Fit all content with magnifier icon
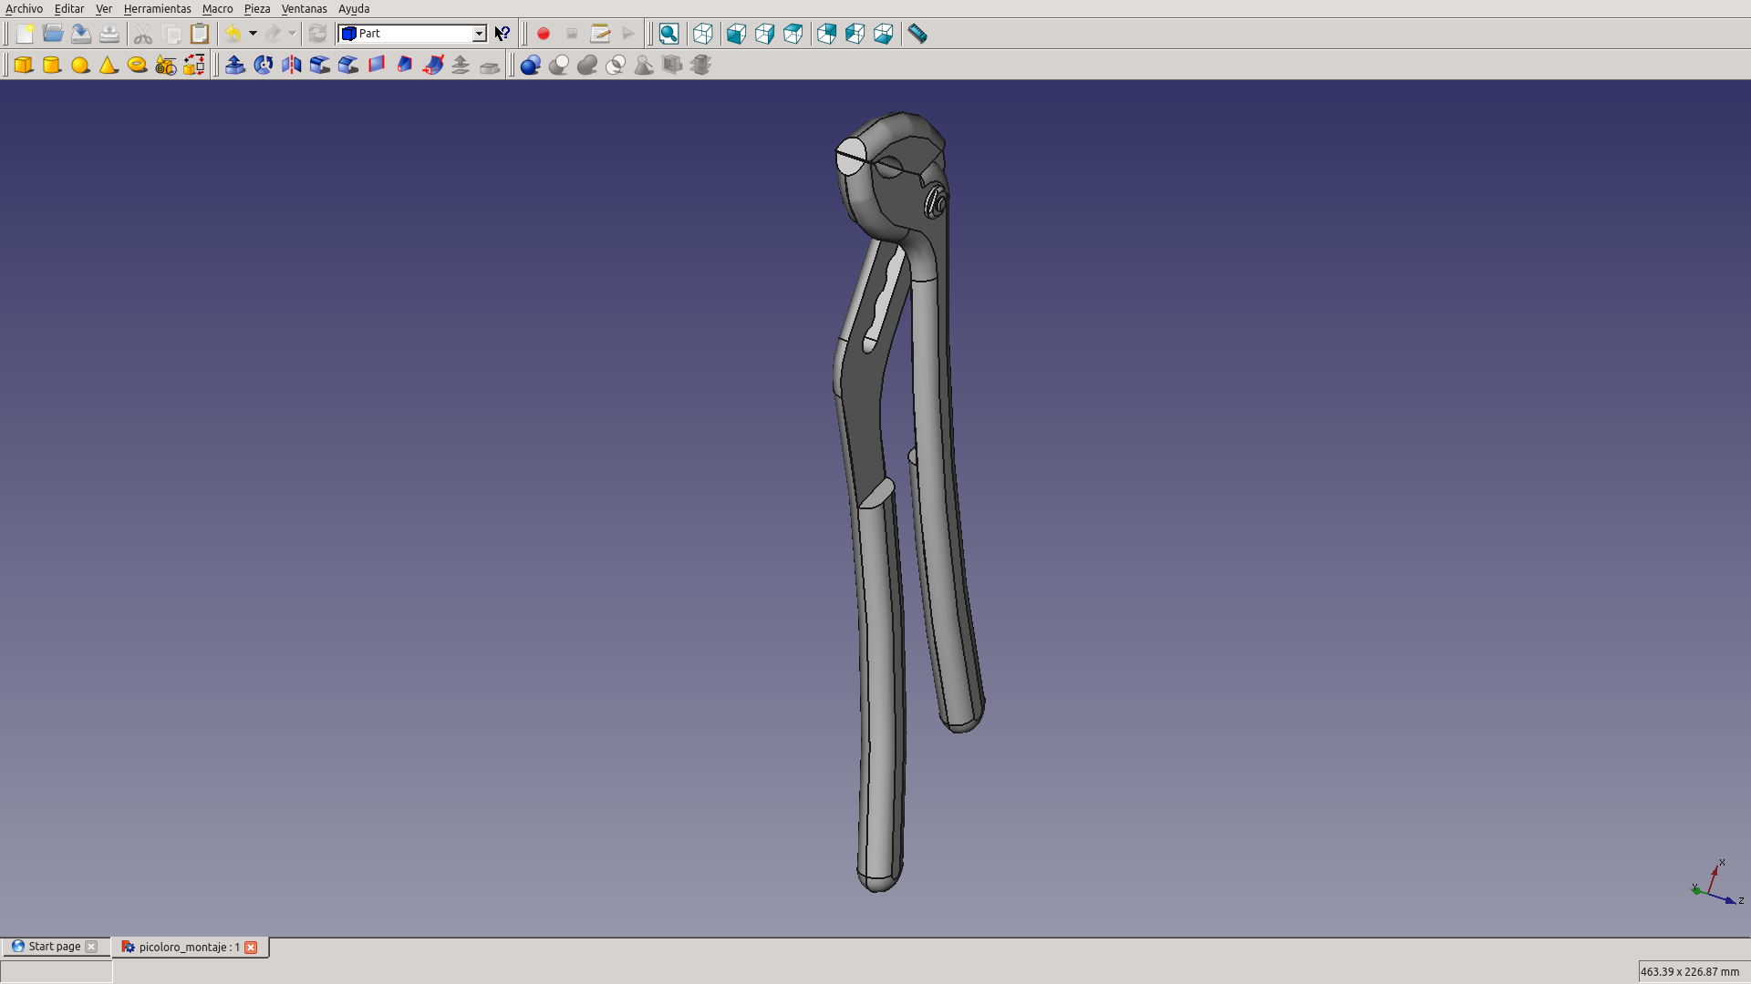The image size is (1751, 984). 668,34
